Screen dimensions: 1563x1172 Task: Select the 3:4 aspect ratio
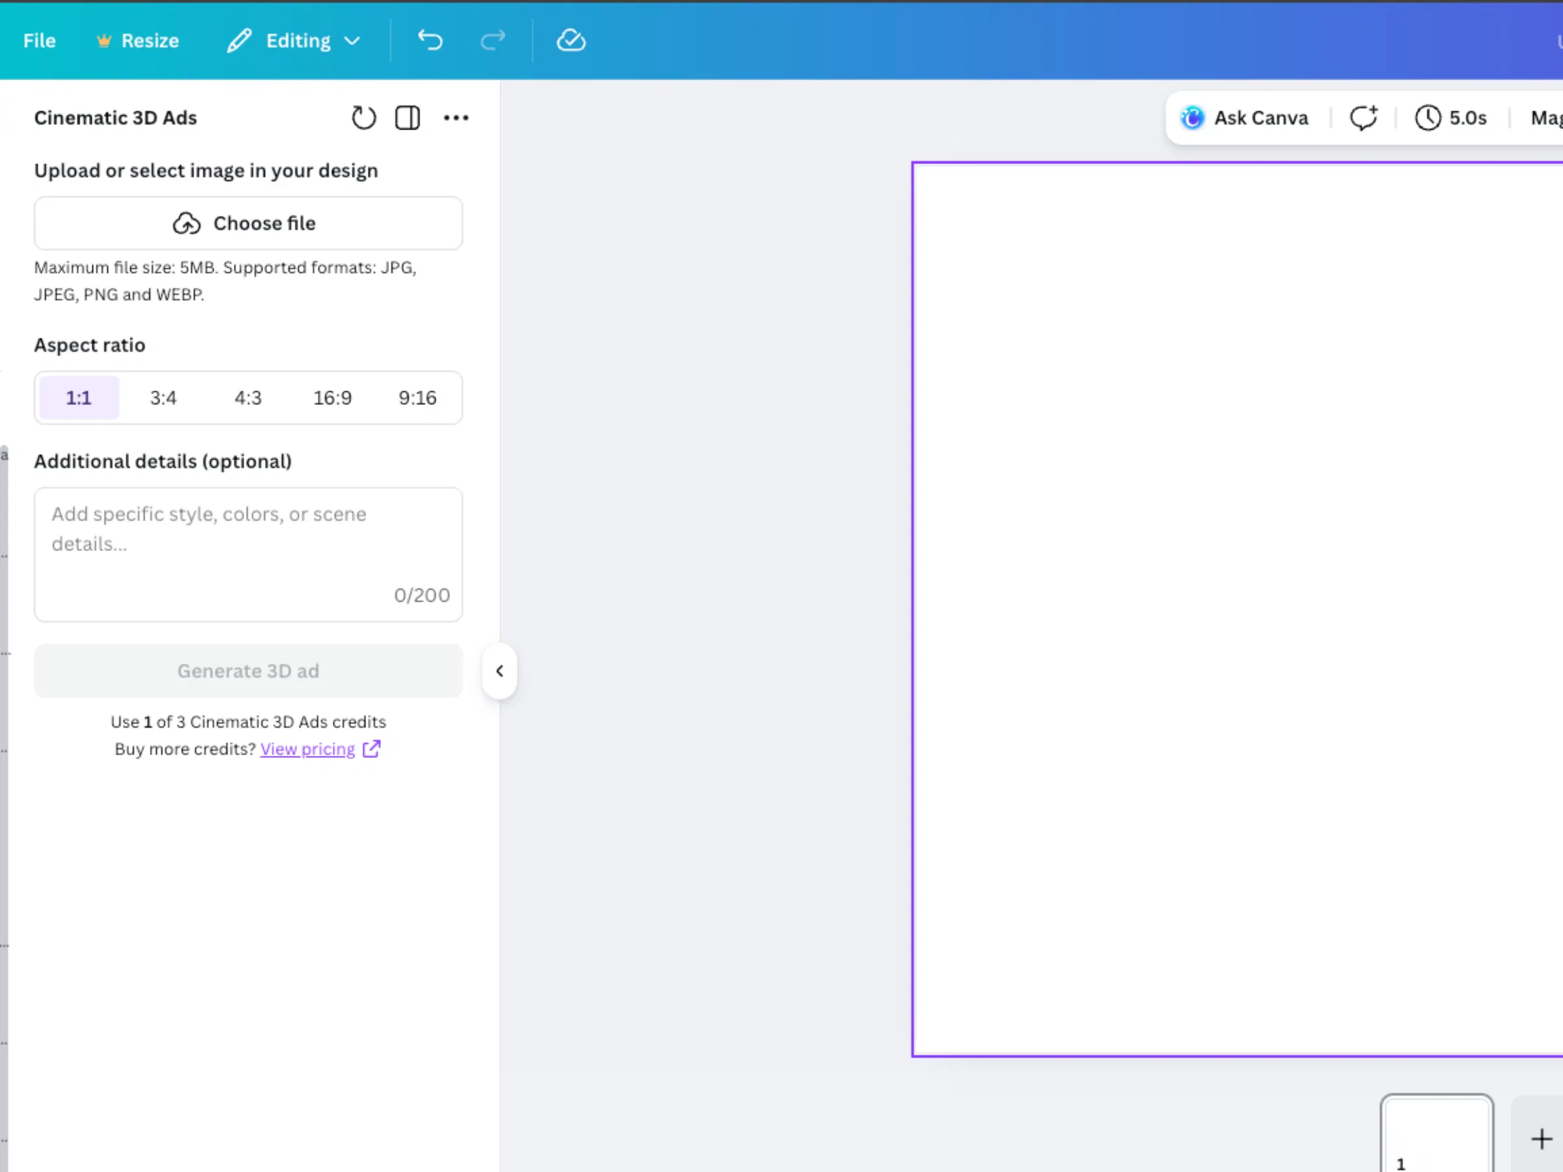click(x=163, y=398)
